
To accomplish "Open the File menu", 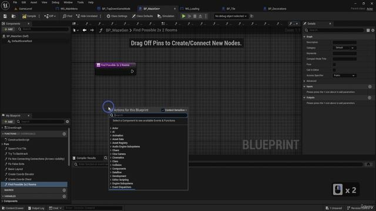I will (15, 2).
